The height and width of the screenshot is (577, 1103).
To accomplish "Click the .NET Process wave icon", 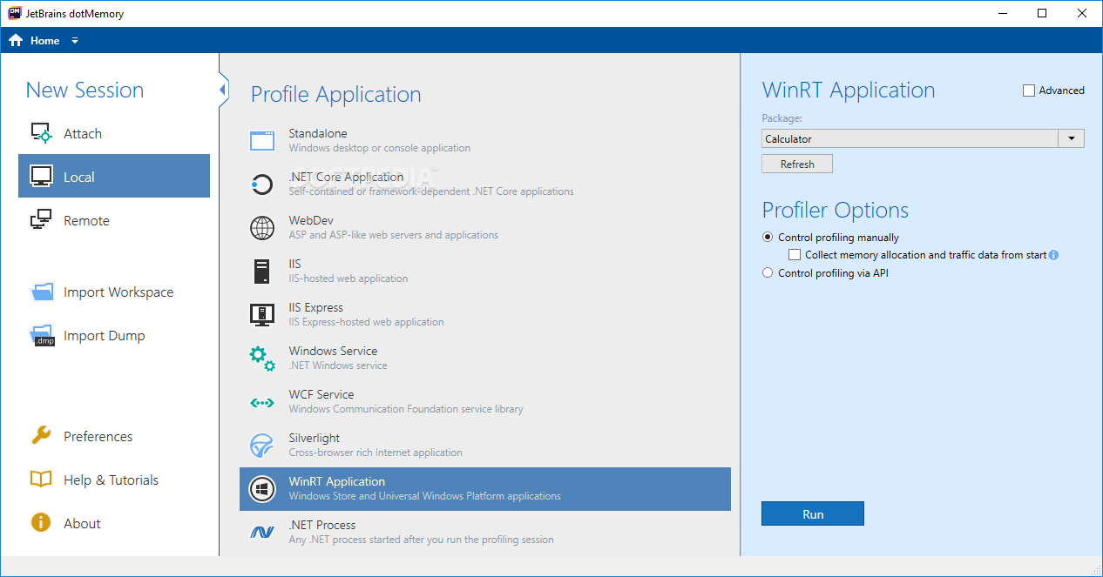I will [262, 532].
